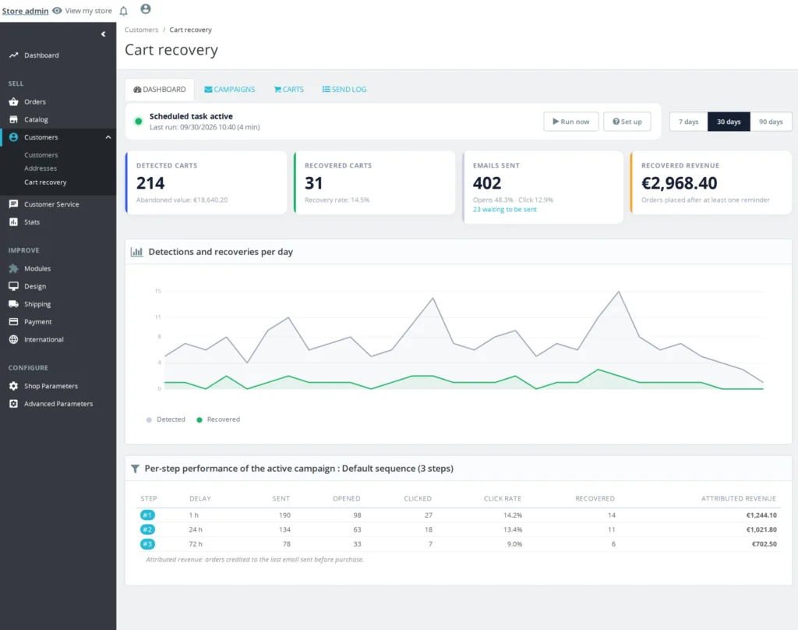The height and width of the screenshot is (630, 798).
Task: Click the International globe icon
Action: pyautogui.click(x=14, y=340)
